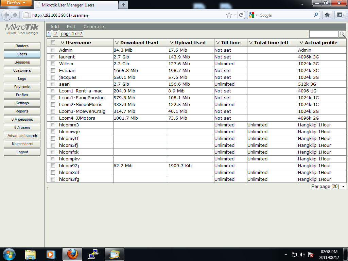Viewport: 348px width, 261px height.
Task: Click the browser forward arrow
Action: click(15, 15)
